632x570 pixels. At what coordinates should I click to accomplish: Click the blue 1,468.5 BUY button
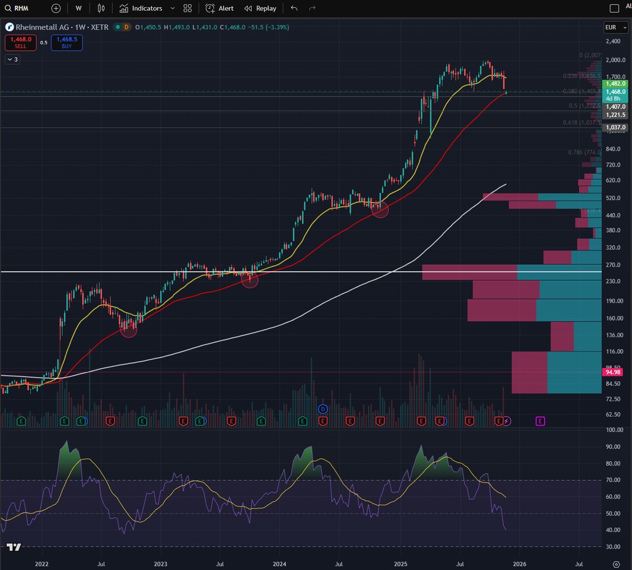coord(66,43)
